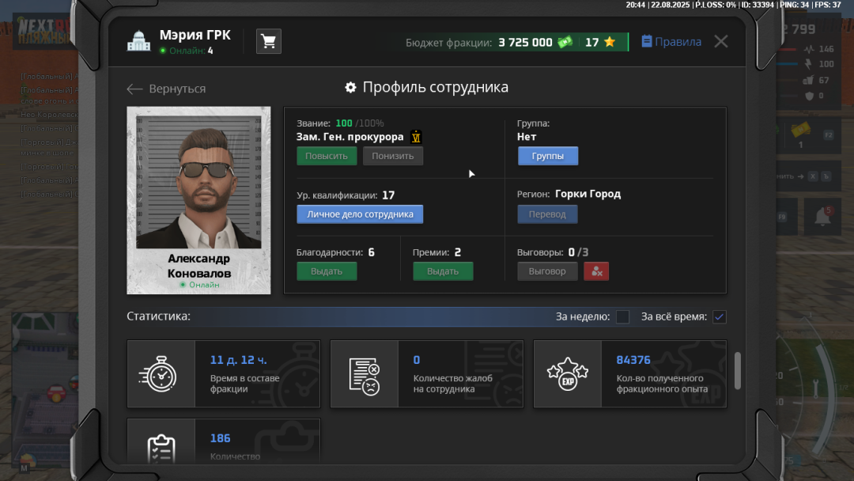
Task: Click the gear icon beside Профиль сотрудника
Action: pos(350,88)
